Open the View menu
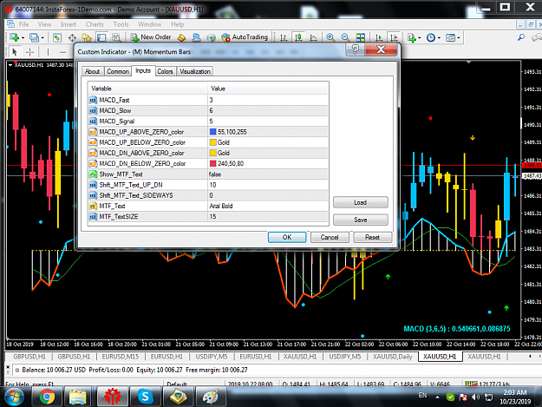Image resolution: width=542 pixels, height=407 pixels. [44, 24]
